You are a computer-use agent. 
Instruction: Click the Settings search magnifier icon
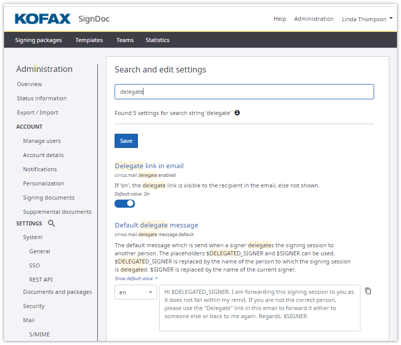click(x=51, y=223)
